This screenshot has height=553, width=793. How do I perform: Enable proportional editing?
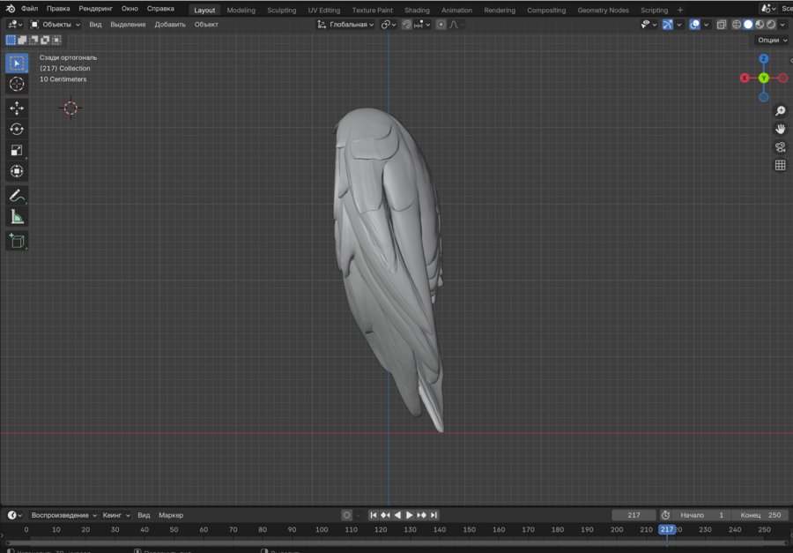441,25
